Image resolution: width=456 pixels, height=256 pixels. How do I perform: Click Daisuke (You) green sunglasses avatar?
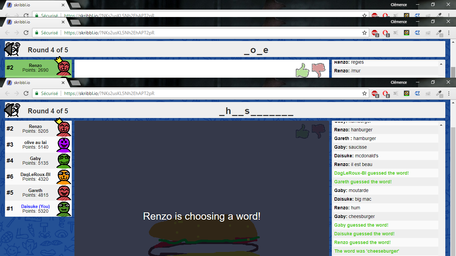click(x=63, y=209)
